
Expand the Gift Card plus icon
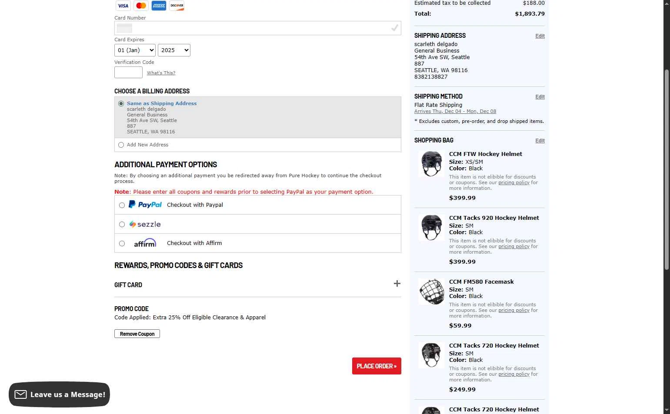point(397,284)
